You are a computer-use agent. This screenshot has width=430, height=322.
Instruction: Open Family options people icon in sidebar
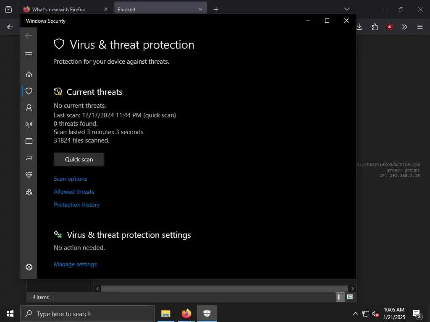(29, 192)
